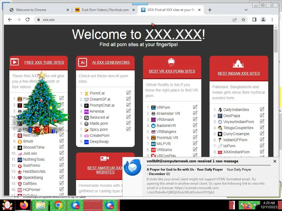282x211 pixels.
Task: Close the Pornhub.com tab
Action: (x=134, y=10)
